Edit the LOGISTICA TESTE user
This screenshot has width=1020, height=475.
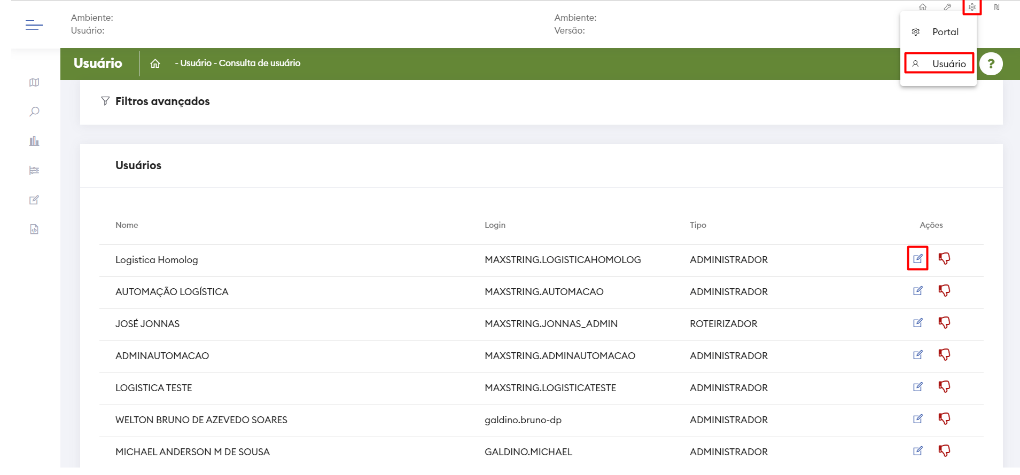[917, 387]
